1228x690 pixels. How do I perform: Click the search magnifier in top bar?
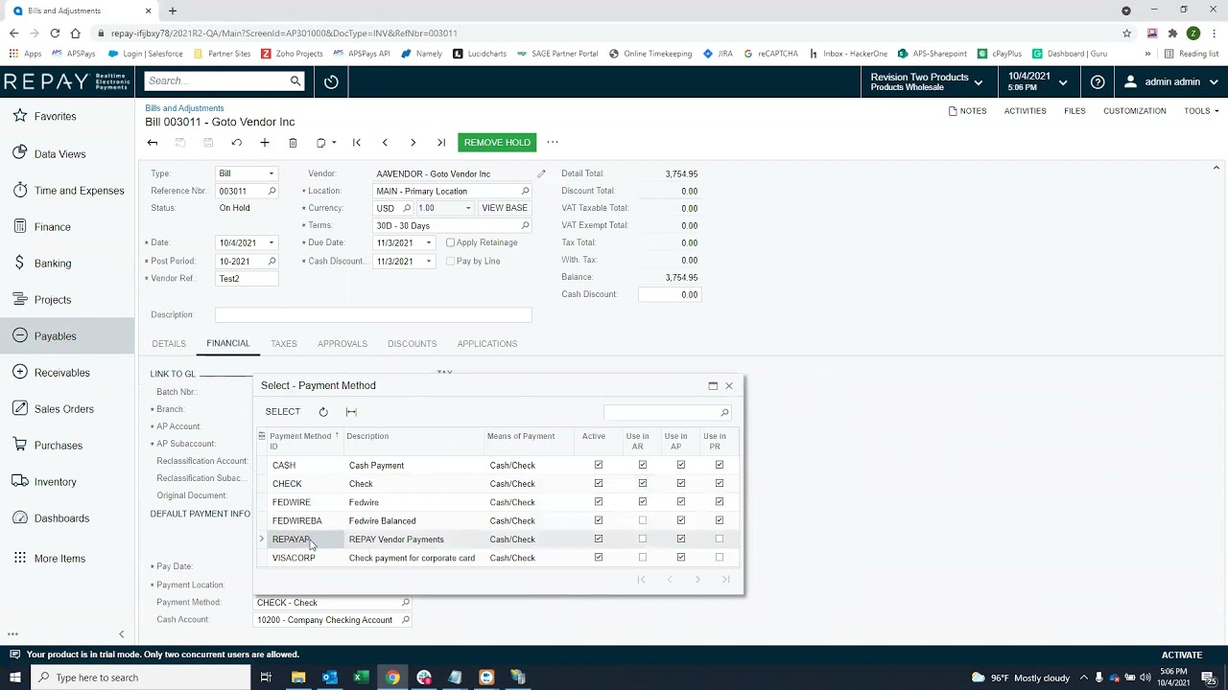click(x=295, y=81)
